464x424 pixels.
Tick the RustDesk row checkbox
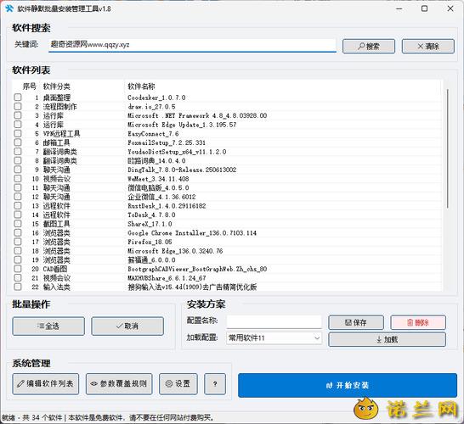(18, 205)
